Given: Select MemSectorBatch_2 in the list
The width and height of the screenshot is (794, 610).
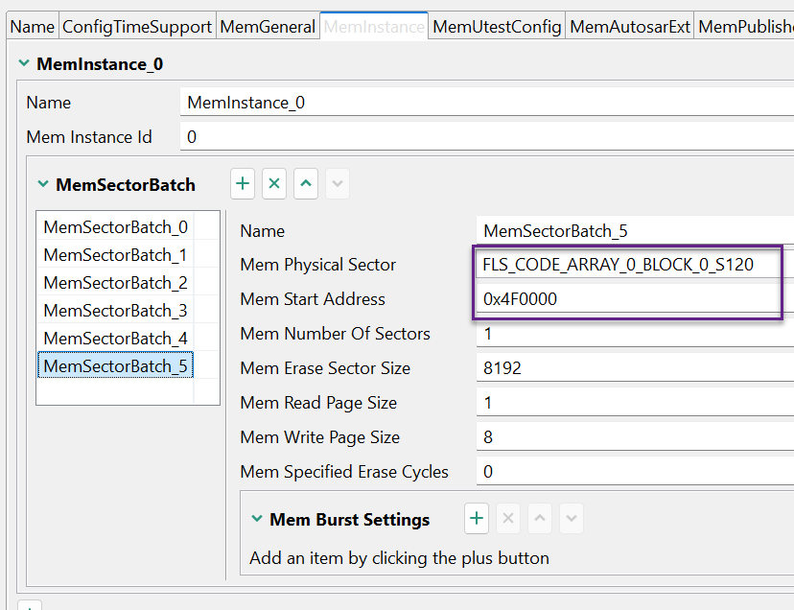Looking at the screenshot, I should (x=115, y=283).
